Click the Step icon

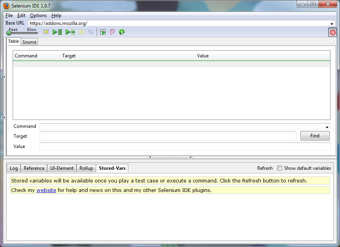click(x=91, y=32)
